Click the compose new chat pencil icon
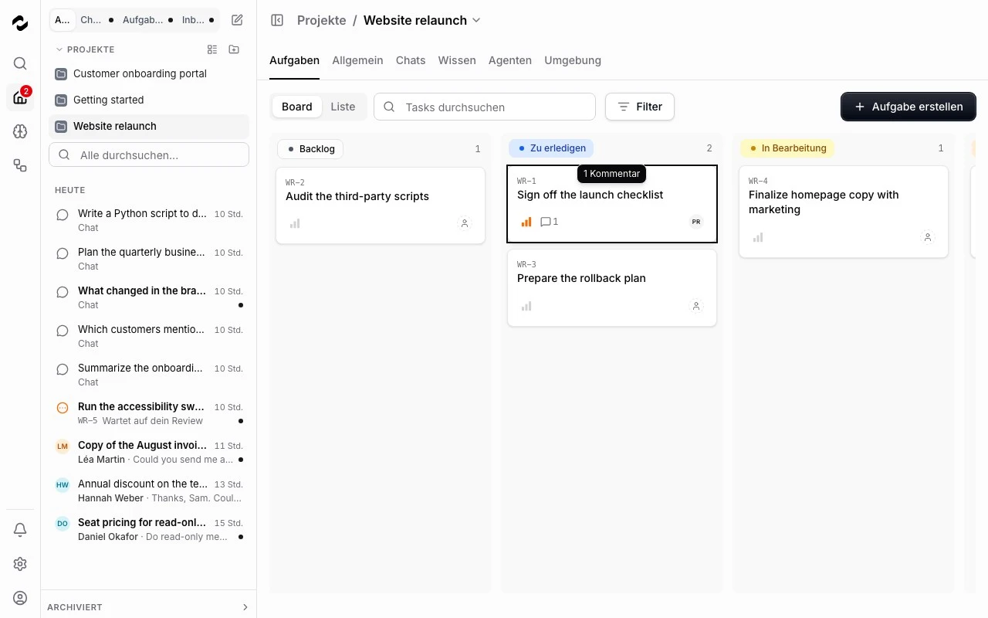Screen dimensions: 988x618 click(237, 20)
